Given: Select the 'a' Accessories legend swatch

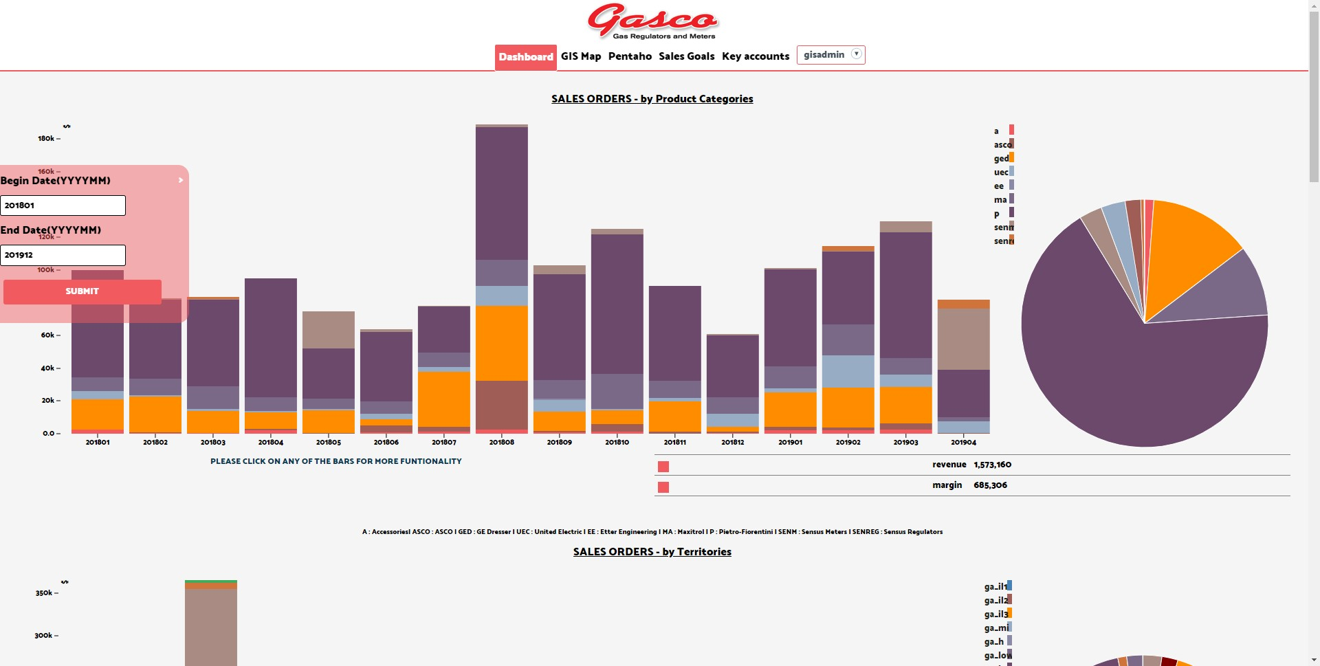Looking at the screenshot, I should [x=1011, y=130].
